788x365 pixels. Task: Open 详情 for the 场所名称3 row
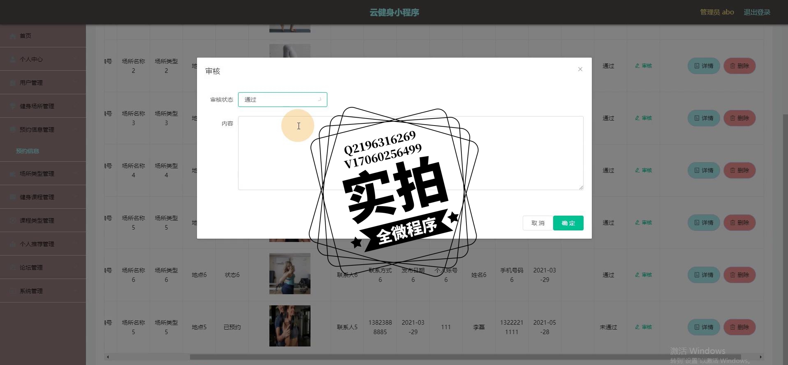[x=704, y=118]
